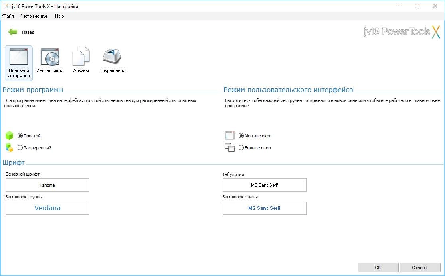
Task: Choose the Больше окон radio option
Action: click(x=241, y=148)
